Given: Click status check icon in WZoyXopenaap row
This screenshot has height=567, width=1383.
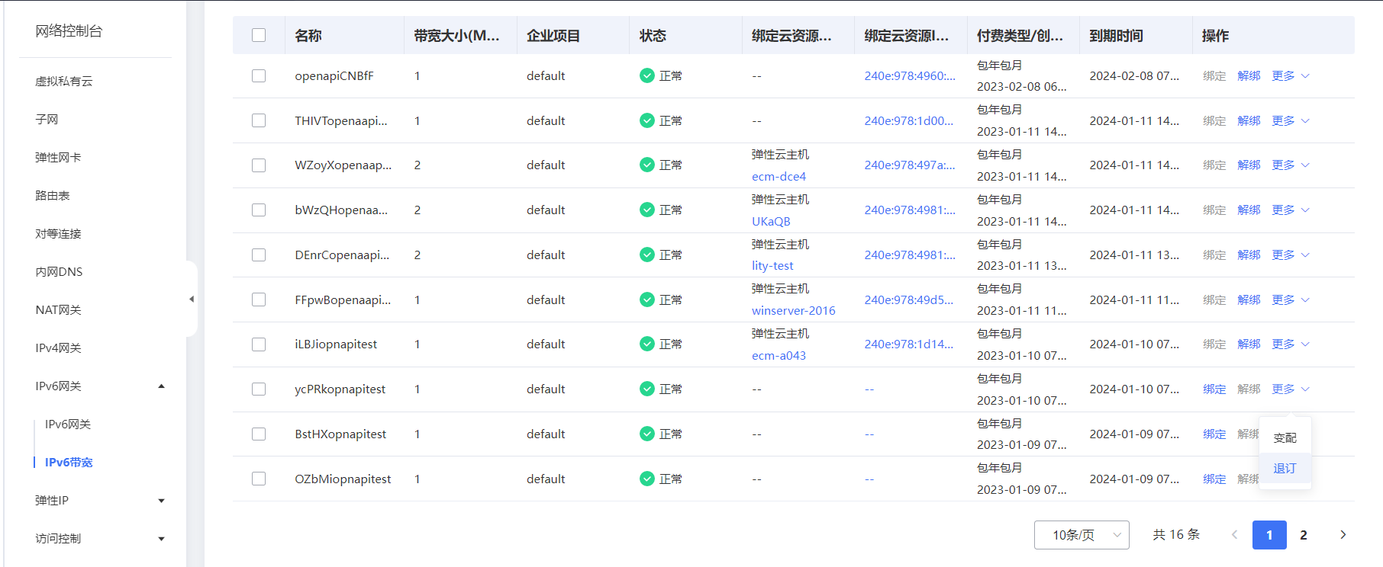Looking at the screenshot, I should click(x=646, y=165).
